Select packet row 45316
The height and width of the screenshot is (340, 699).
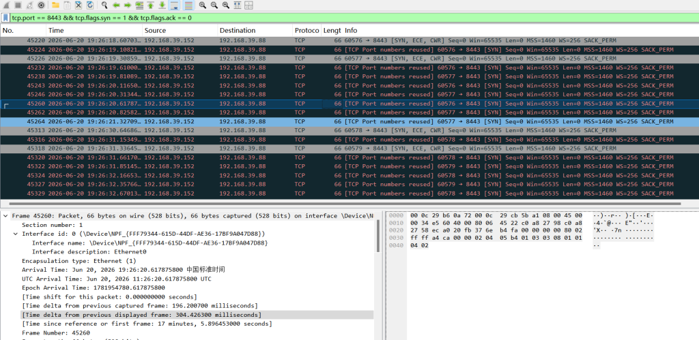pos(349,139)
